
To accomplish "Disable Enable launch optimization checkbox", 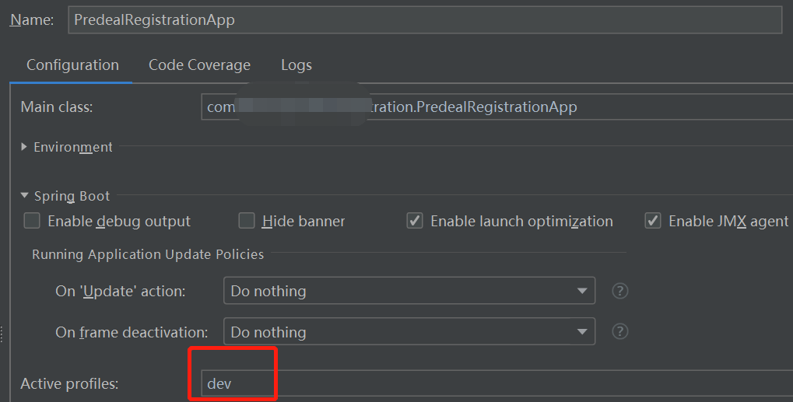I will 415,221.
